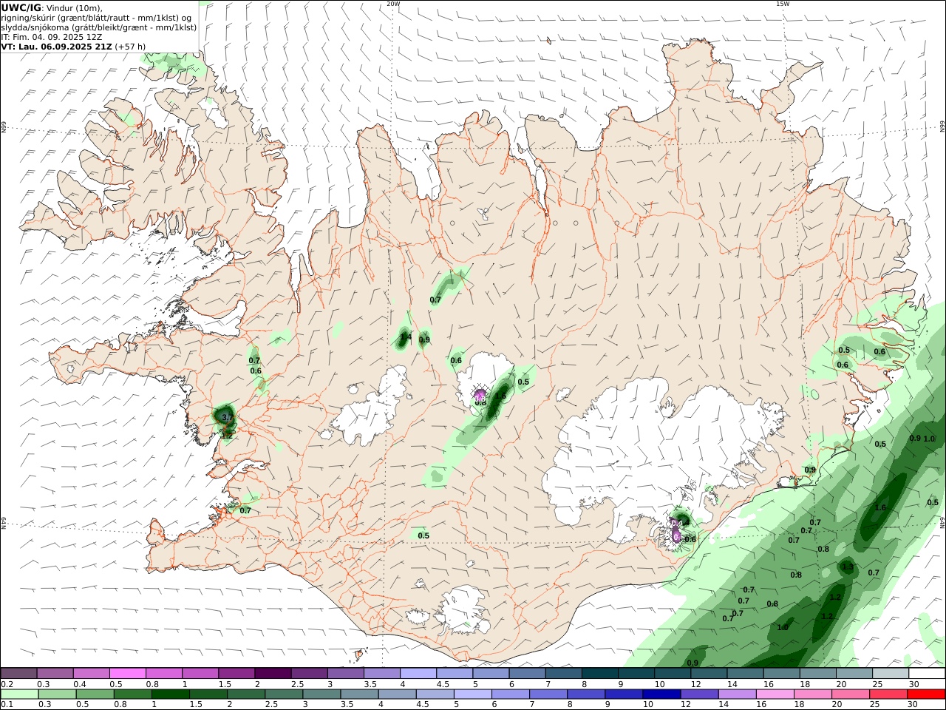Click the '3.7' precipitation value on the map
The image size is (946, 710).
pyautogui.click(x=227, y=418)
